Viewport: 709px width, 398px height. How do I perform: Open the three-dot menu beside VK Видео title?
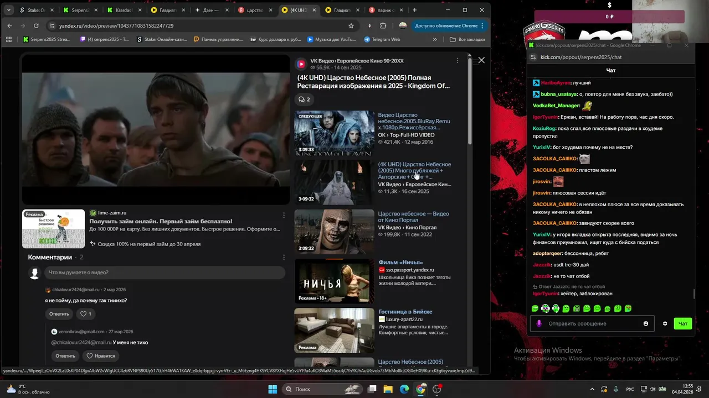pyautogui.click(x=457, y=60)
